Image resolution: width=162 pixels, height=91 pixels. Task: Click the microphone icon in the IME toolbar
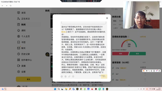(x=151, y=71)
